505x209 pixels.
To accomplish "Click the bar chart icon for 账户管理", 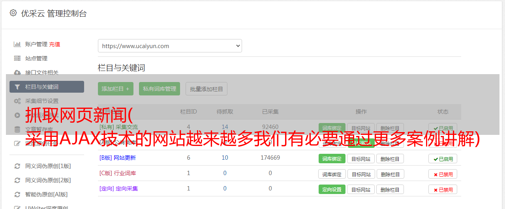I will point(17,44).
